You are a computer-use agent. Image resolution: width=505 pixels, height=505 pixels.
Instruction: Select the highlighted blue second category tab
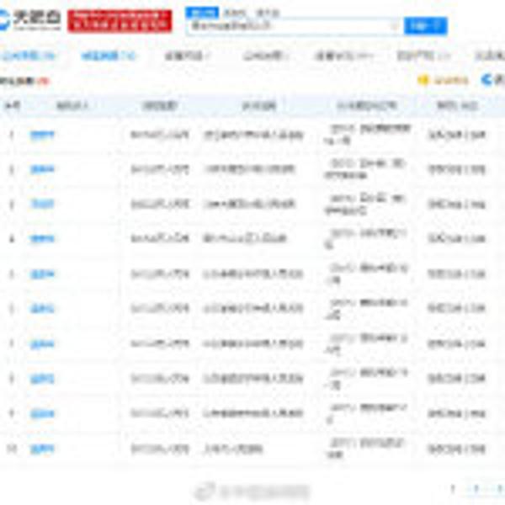click(109, 56)
